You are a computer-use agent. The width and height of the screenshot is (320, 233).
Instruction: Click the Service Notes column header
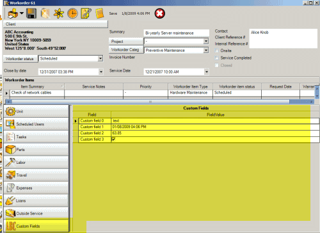pyautogui.click(x=93, y=86)
